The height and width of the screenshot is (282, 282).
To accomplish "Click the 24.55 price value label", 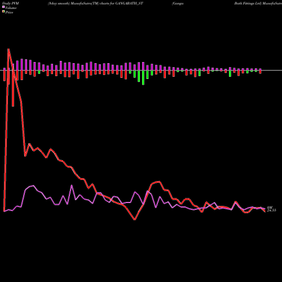I will [271, 210].
